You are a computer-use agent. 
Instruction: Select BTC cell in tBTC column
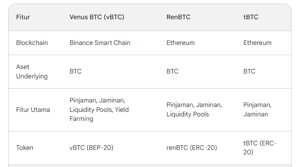249,71
